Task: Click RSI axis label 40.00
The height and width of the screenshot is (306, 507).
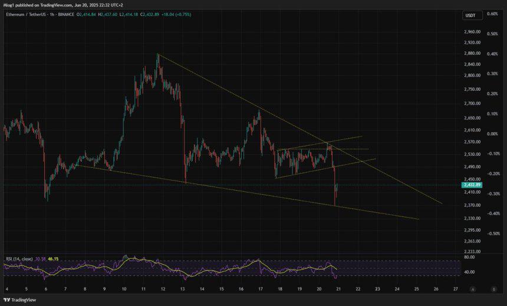Action: point(469,272)
